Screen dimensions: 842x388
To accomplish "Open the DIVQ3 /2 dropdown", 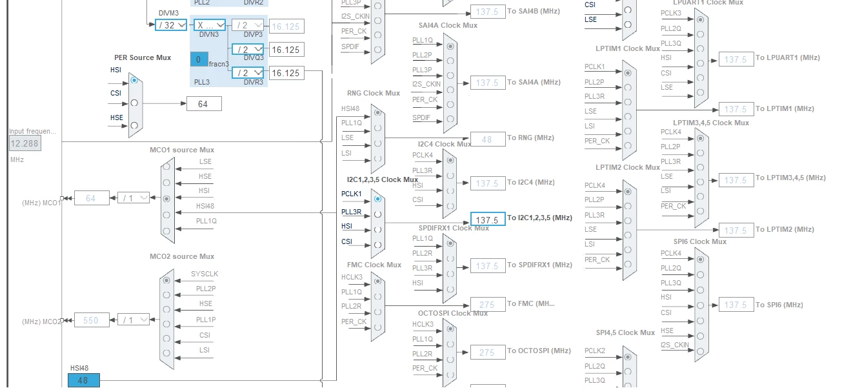I will (248, 49).
